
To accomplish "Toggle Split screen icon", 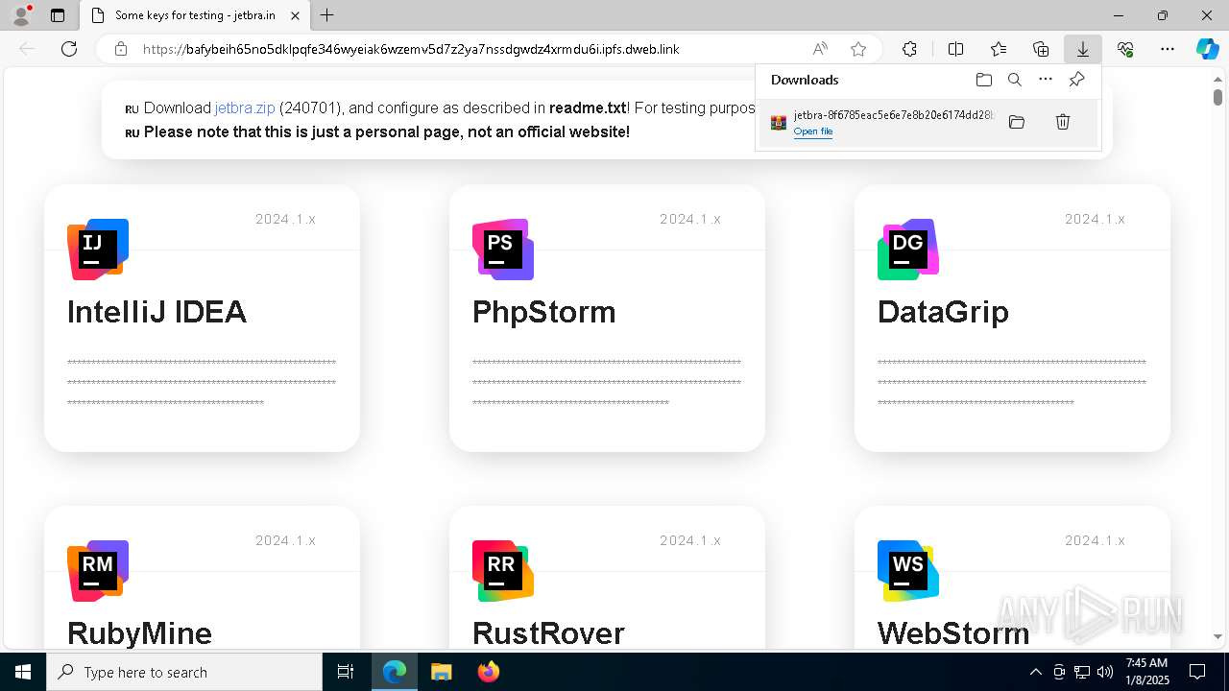I will (x=955, y=49).
